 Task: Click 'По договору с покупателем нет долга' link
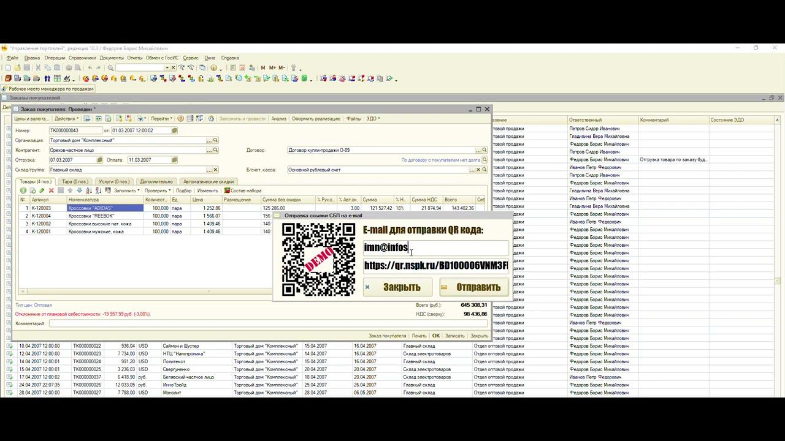tap(440, 160)
